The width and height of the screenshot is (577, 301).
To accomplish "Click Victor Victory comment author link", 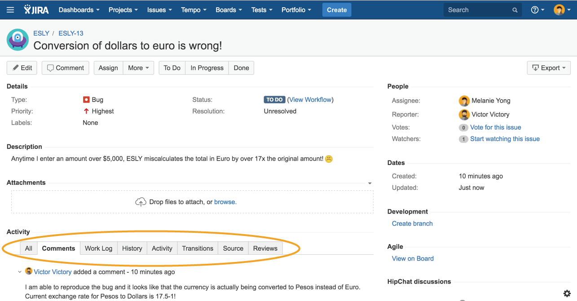I will [x=53, y=272].
